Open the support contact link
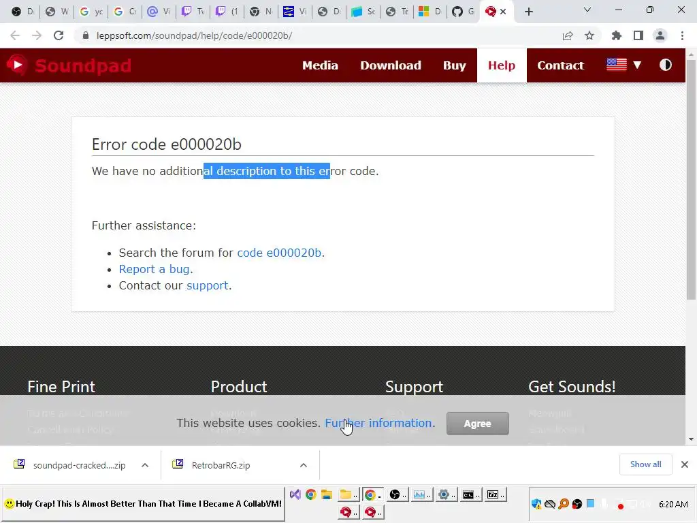Viewport: 697px width, 523px height. click(x=207, y=285)
